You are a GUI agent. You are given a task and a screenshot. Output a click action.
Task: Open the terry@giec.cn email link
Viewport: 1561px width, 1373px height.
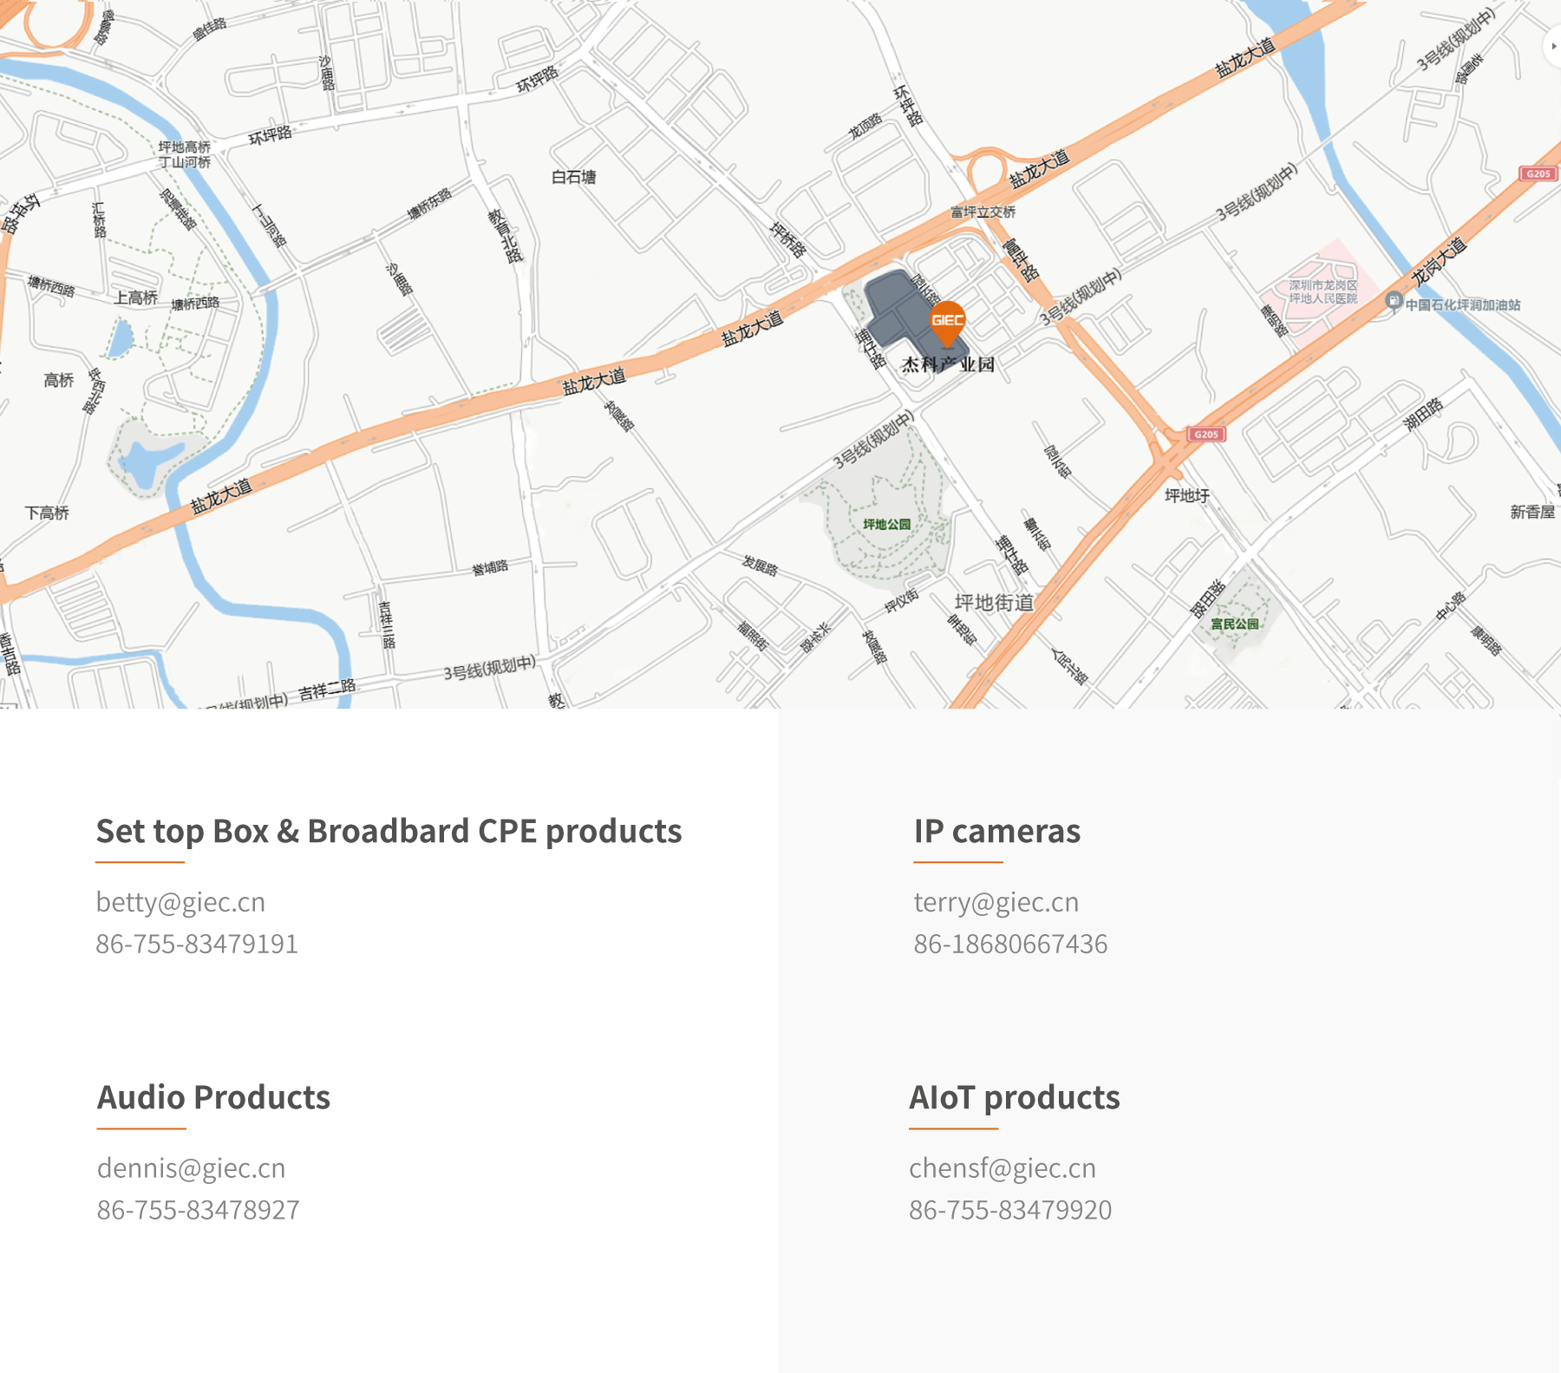coord(996,902)
